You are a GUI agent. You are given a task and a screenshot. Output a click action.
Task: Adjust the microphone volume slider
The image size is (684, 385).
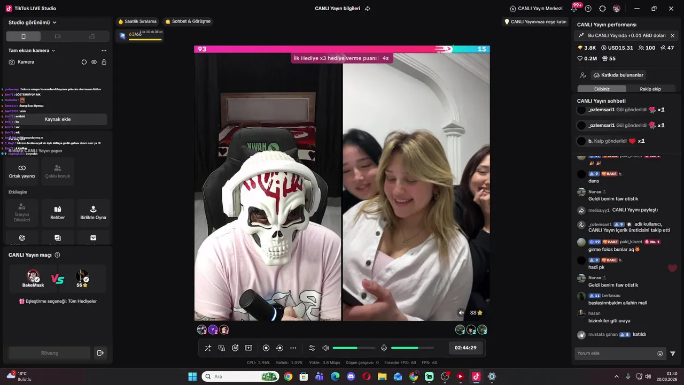click(412, 348)
